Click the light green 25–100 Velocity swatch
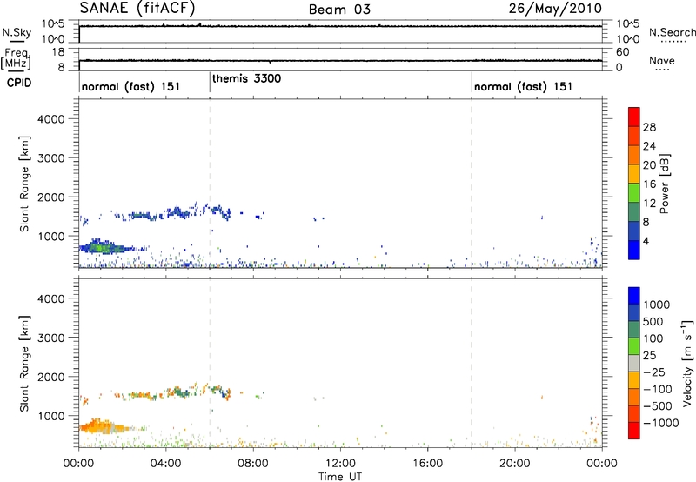Viewport: 696px width, 482px height. point(634,346)
